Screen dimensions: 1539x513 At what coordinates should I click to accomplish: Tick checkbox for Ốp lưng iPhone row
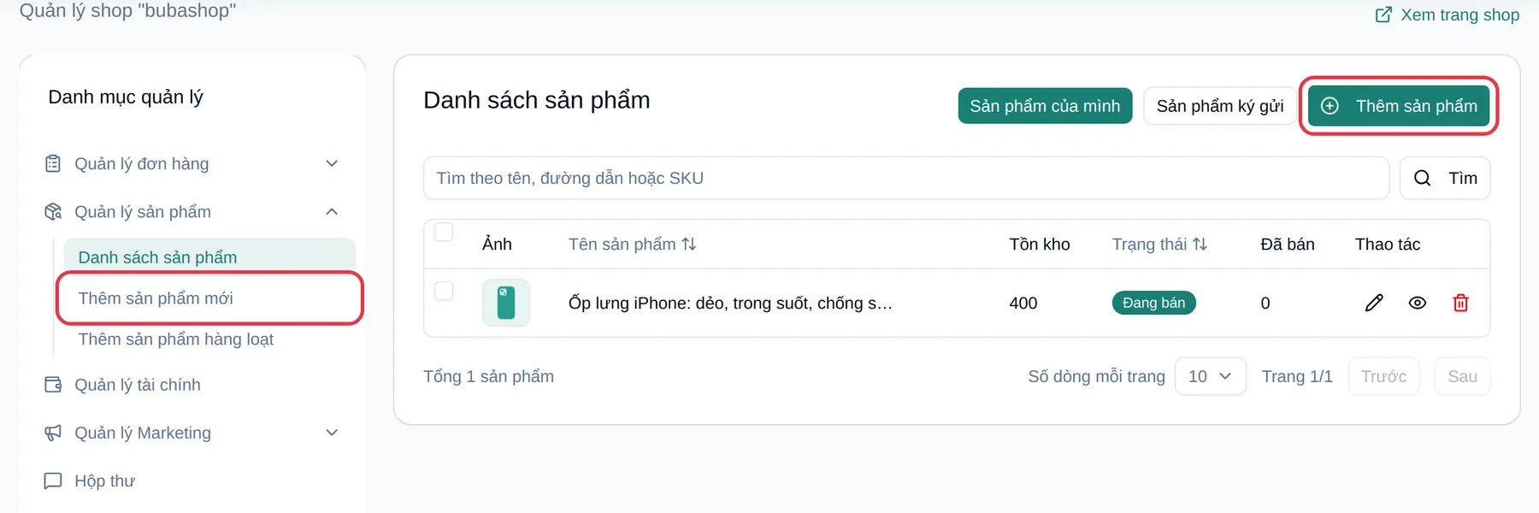[x=444, y=291]
